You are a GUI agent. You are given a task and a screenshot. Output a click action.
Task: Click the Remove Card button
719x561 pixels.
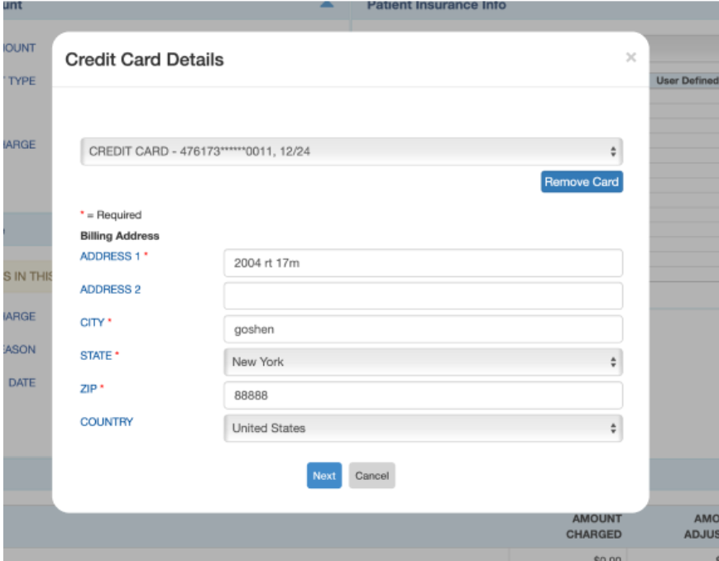(x=581, y=182)
